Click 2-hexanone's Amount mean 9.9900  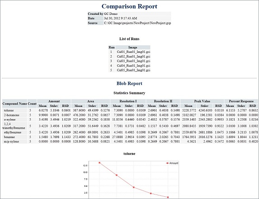[43, 115]
